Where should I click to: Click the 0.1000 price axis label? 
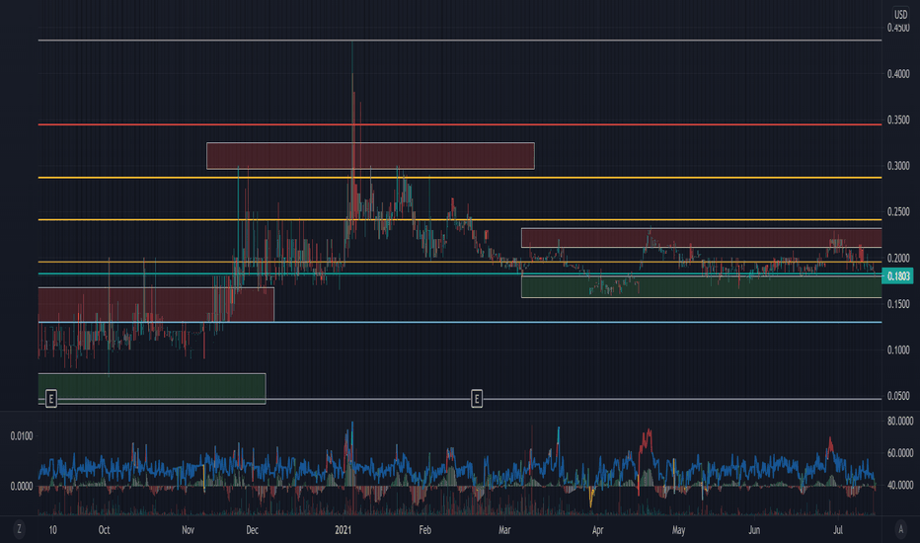897,350
